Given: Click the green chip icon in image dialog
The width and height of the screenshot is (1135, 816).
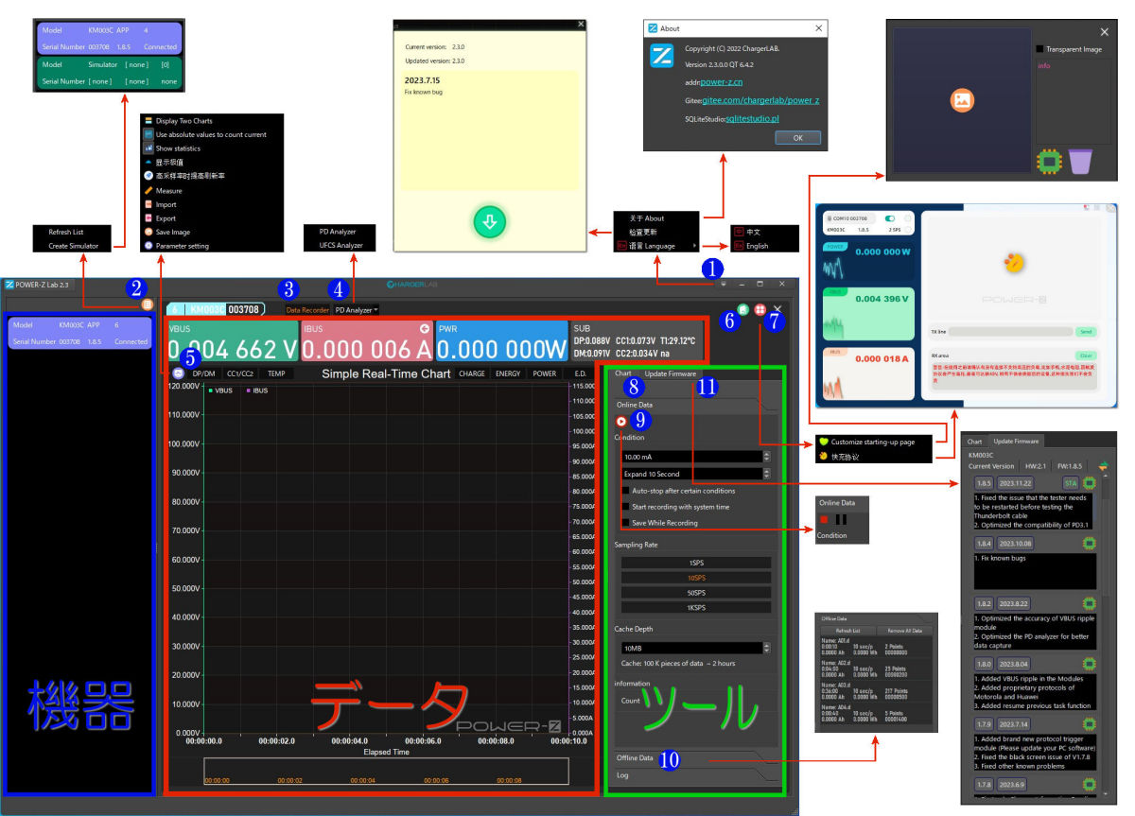Looking at the screenshot, I should [x=1050, y=162].
